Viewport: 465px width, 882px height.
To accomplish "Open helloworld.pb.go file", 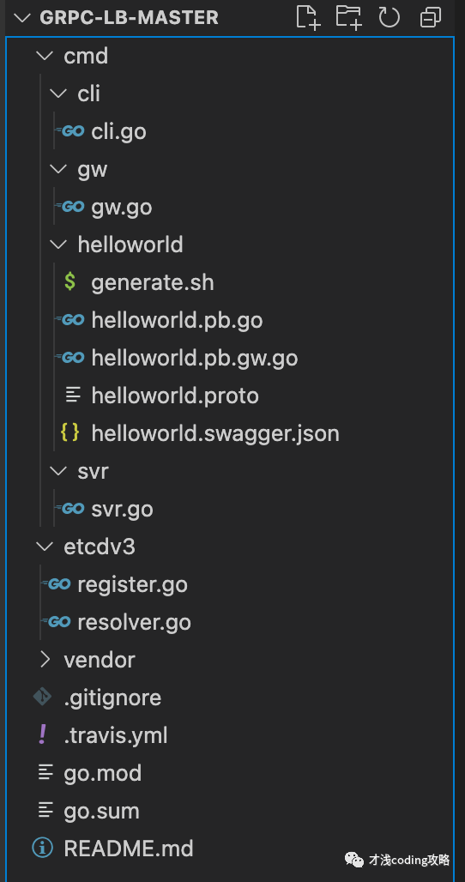I will point(177,321).
